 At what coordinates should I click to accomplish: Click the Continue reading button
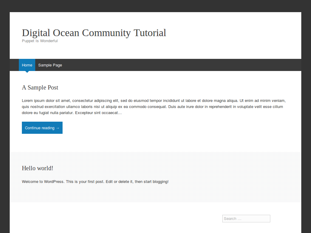click(x=42, y=128)
